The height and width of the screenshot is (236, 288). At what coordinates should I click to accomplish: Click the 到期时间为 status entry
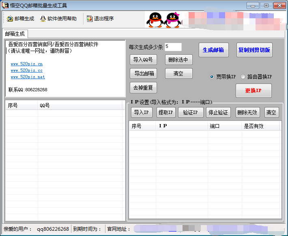87,229
